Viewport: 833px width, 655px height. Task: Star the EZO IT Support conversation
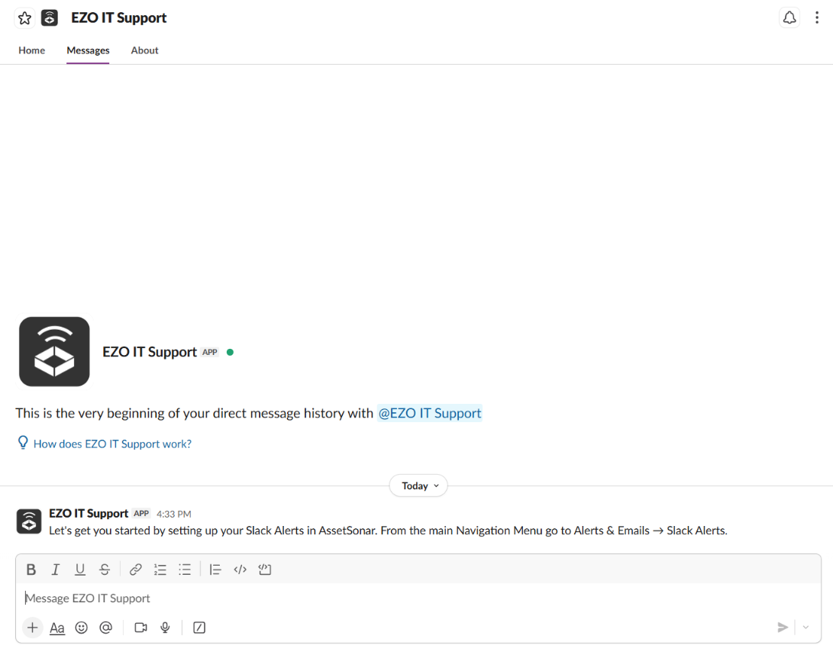tap(24, 18)
